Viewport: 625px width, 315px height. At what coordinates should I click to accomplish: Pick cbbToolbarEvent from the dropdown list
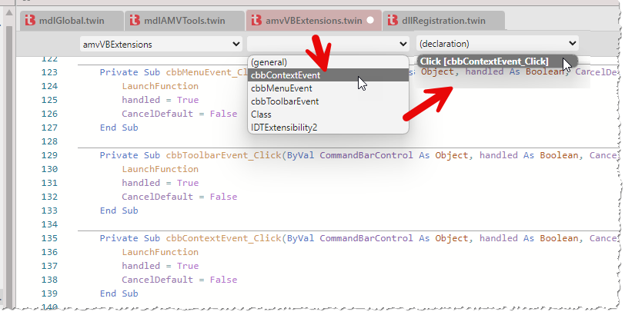[x=285, y=101]
